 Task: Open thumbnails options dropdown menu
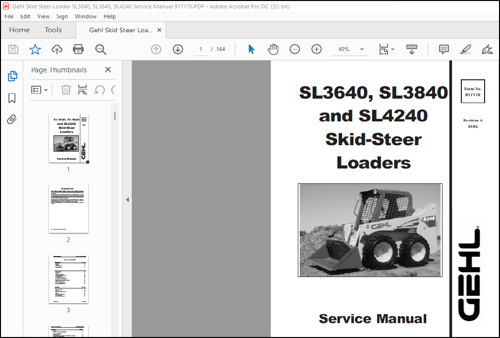click(x=39, y=90)
